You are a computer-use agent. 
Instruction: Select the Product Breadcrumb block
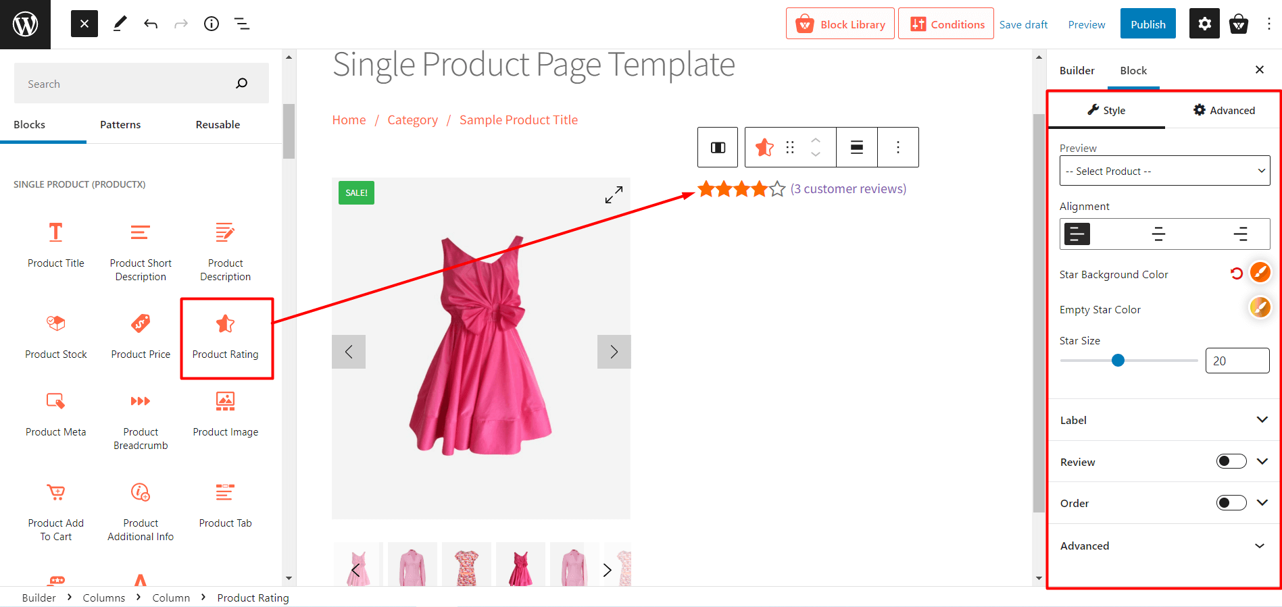[140, 419]
